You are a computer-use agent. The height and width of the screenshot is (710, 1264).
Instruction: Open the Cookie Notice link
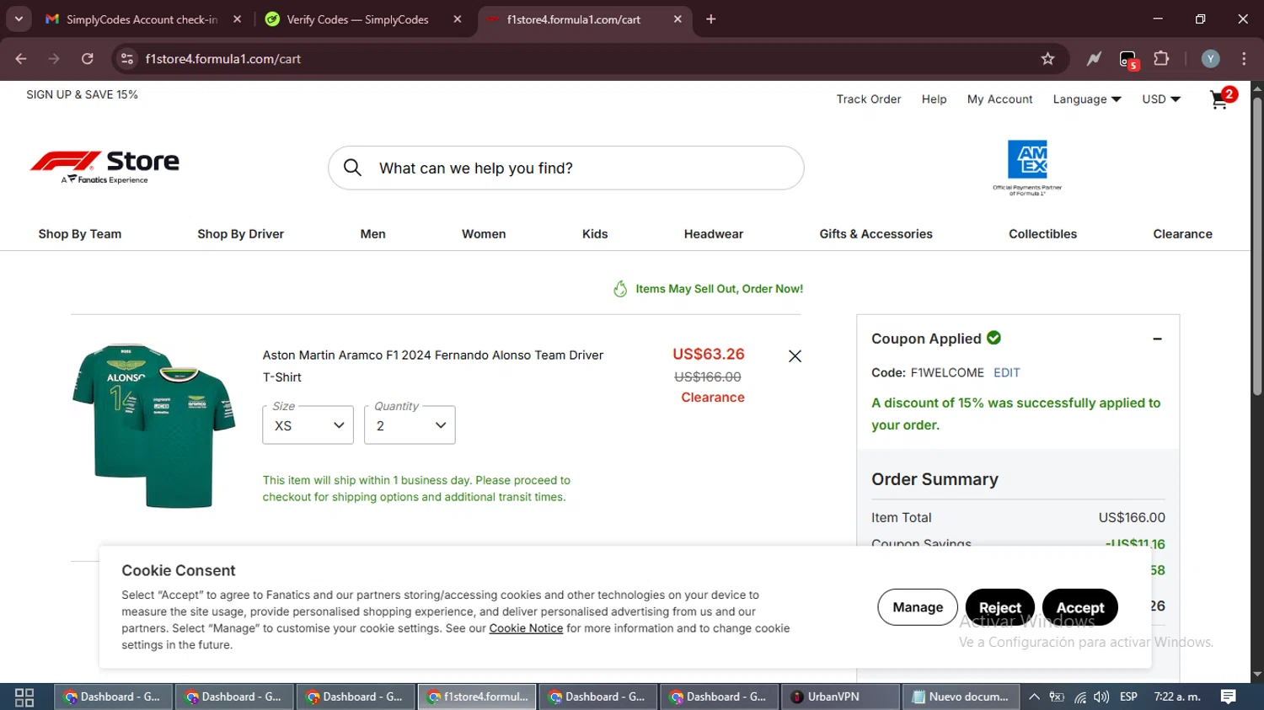click(x=526, y=628)
